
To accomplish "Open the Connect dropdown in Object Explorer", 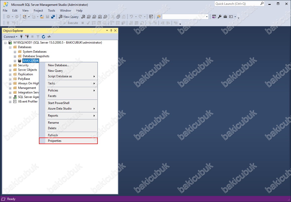I will (x=11, y=37).
